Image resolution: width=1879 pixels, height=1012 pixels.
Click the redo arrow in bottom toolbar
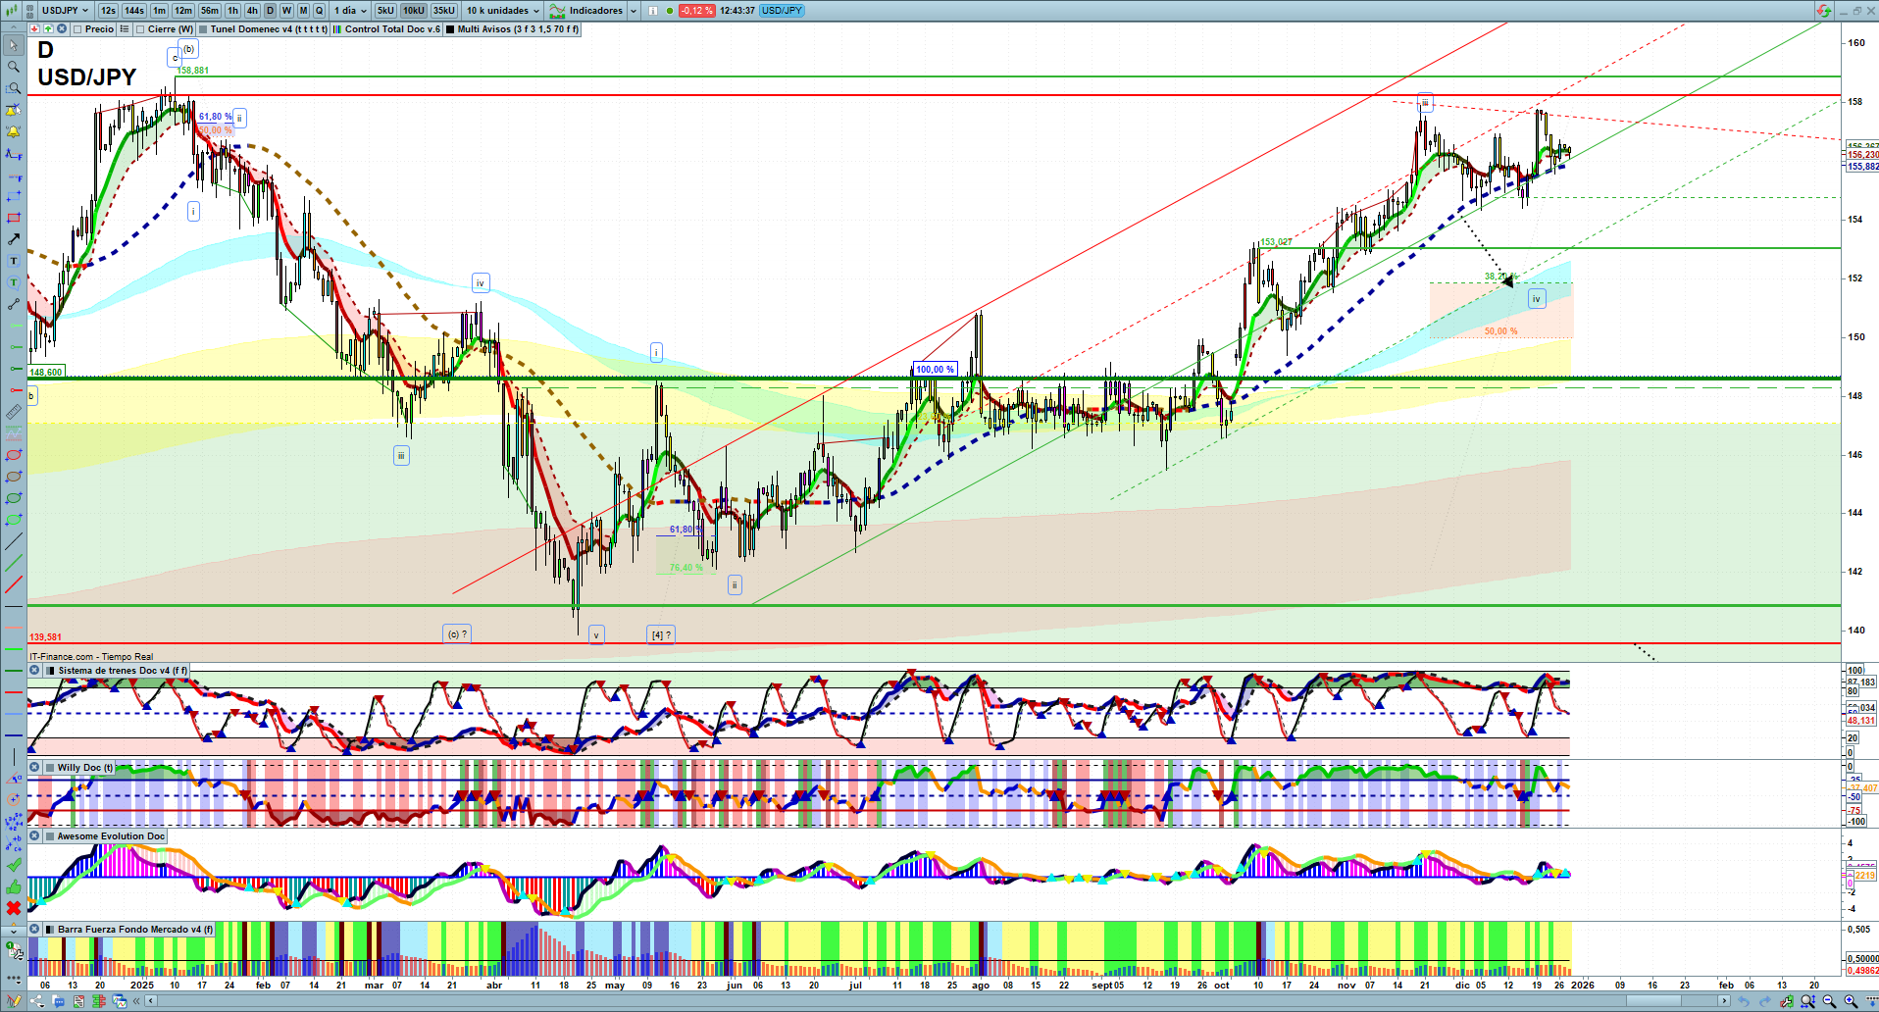click(1765, 1001)
